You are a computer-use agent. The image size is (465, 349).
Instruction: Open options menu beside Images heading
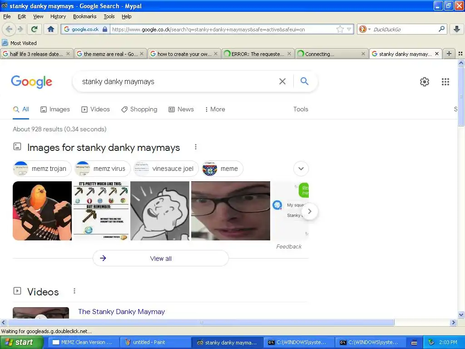(195, 147)
